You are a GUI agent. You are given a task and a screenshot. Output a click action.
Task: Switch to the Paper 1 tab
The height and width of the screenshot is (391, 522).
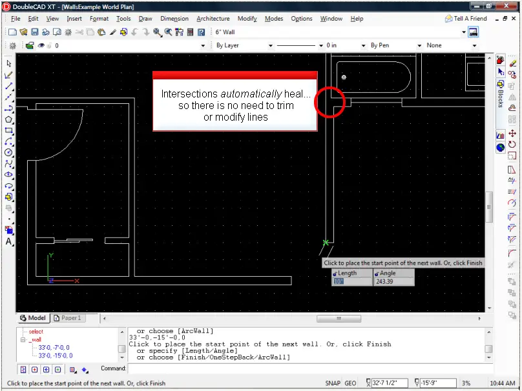68,317
